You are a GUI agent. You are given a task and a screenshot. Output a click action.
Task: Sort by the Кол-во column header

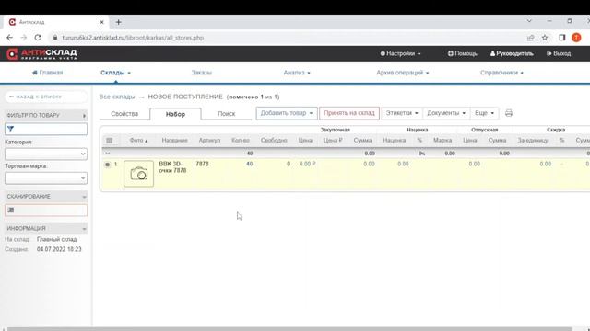click(241, 141)
